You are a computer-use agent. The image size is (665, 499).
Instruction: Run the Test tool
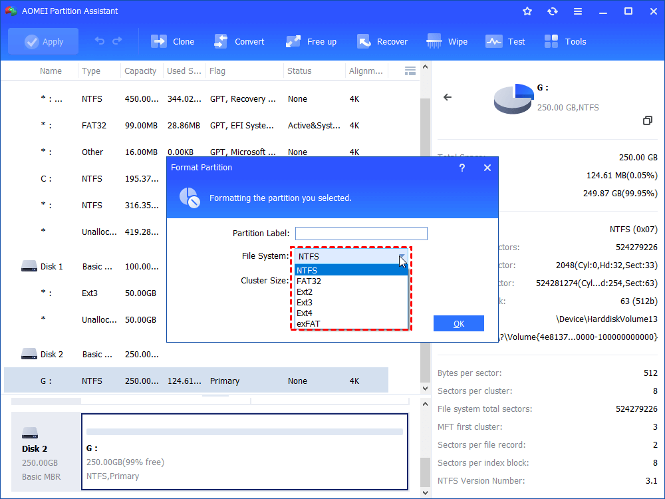point(505,41)
